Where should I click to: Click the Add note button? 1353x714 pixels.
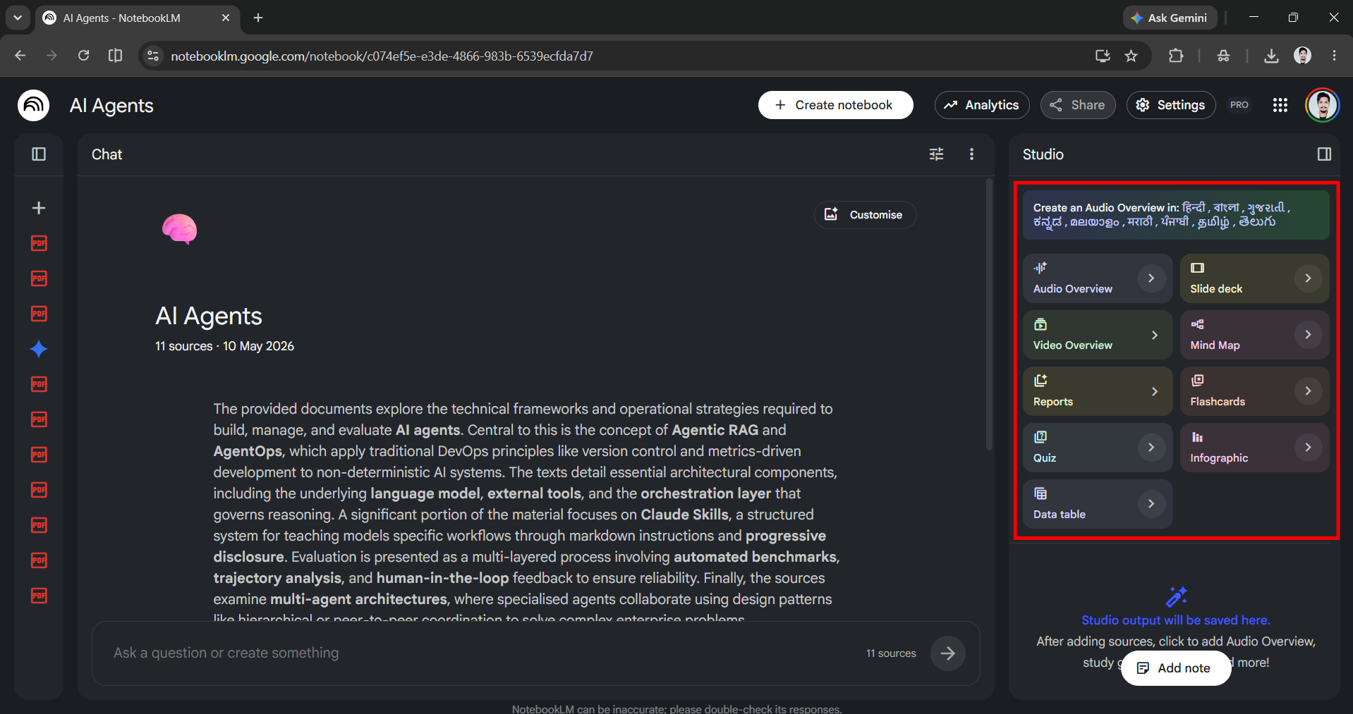(x=1176, y=668)
